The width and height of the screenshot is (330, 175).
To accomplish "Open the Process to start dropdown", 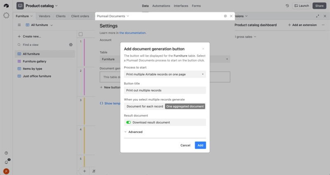I will [x=165, y=74].
